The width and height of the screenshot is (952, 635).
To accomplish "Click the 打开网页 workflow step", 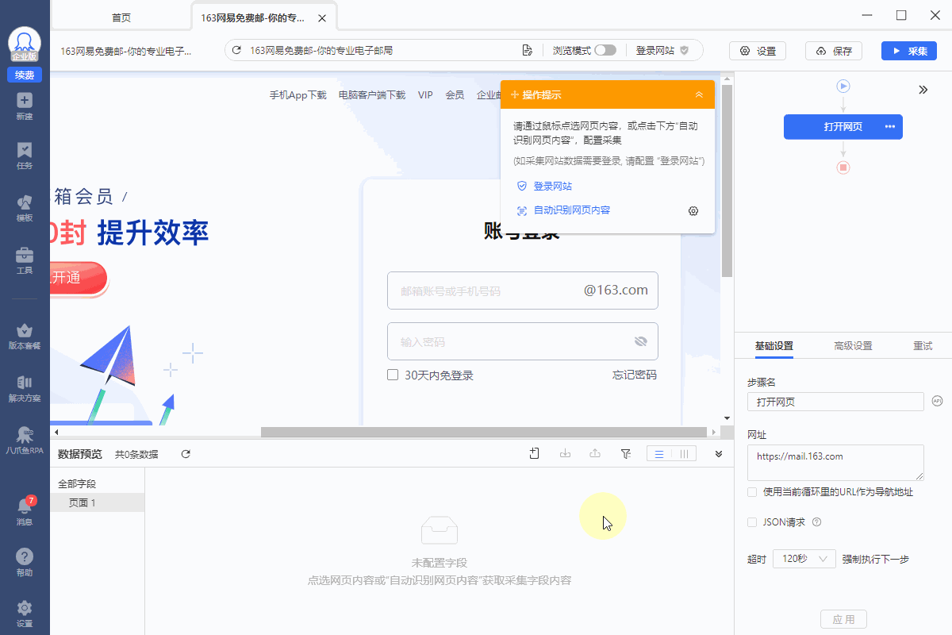I will pyautogui.click(x=843, y=127).
